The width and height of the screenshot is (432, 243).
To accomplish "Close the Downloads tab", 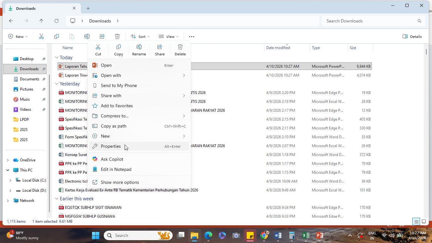I will (x=74, y=8).
